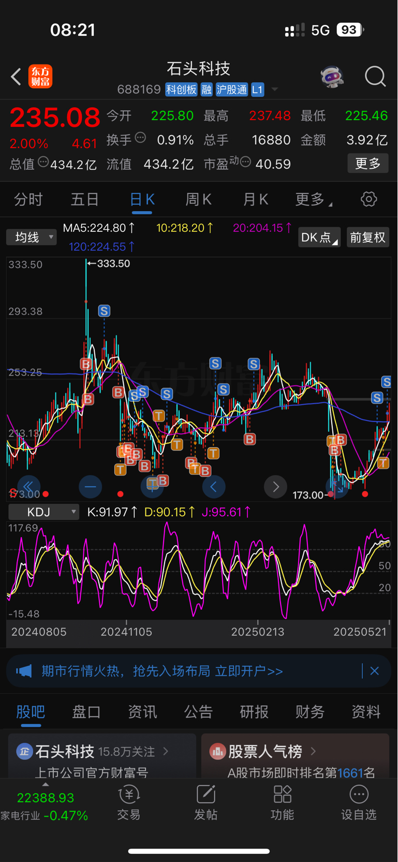Close the promotion banner
The width and height of the screenshot is (398, 862).
click(375, 671)
